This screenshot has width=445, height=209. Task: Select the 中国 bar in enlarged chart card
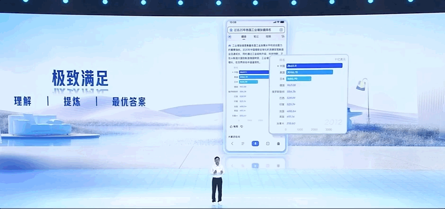314,66
